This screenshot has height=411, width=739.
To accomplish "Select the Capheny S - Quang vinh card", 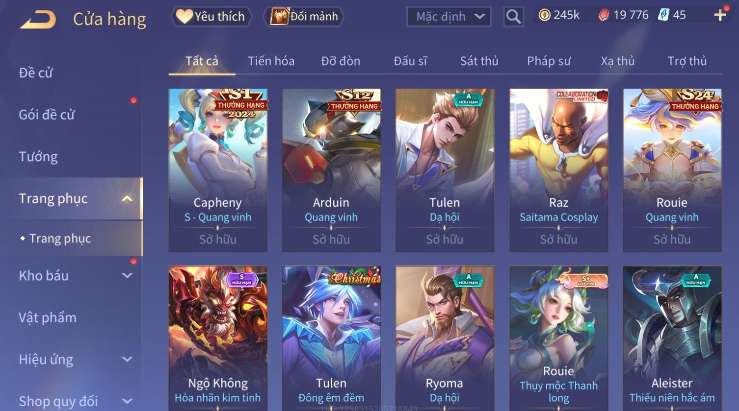I will tap(218, 170).
